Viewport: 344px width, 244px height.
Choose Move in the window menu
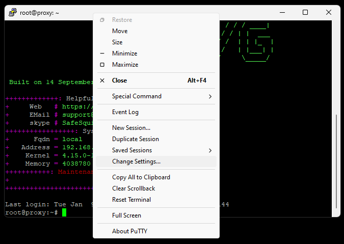click(x=156, y=31)
